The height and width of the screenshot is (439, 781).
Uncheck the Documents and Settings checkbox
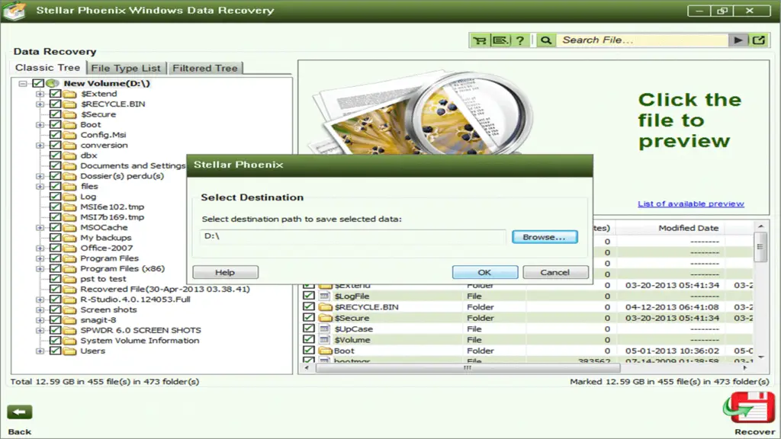point(55,165)
